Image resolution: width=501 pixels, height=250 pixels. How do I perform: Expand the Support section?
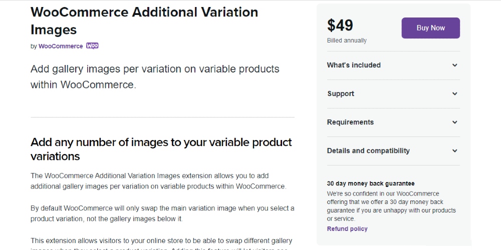coord(393,94)
